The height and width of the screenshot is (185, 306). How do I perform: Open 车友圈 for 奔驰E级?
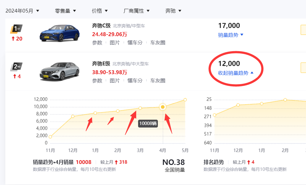pos(158,80)
